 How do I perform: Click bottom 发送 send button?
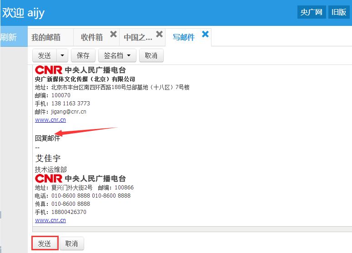point(45,243)
